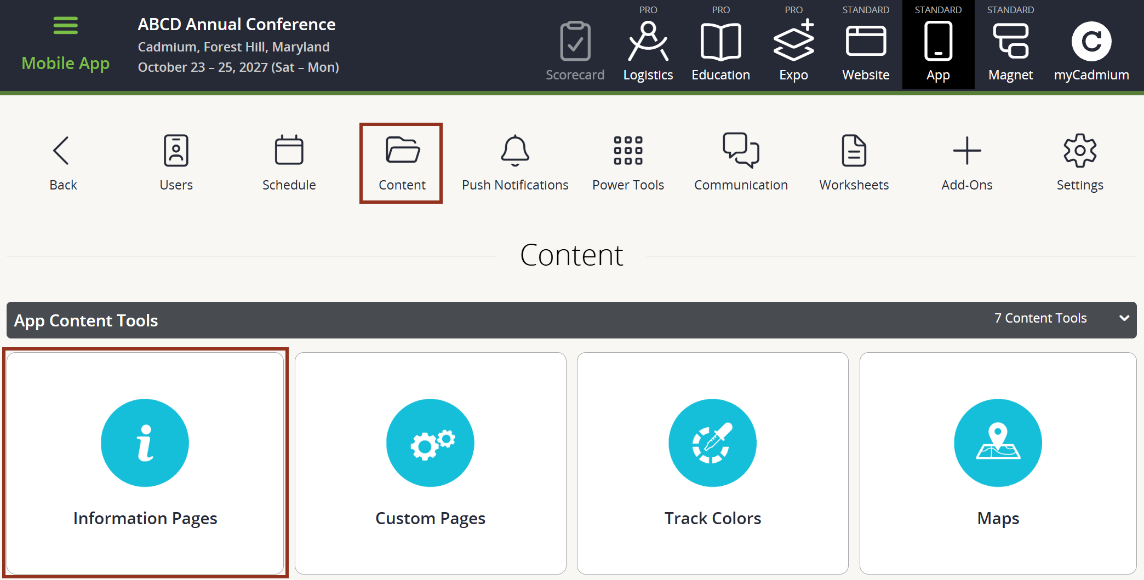
Task: Open the Schedule section
Action: pyautogui.click(x=289, y=163)
